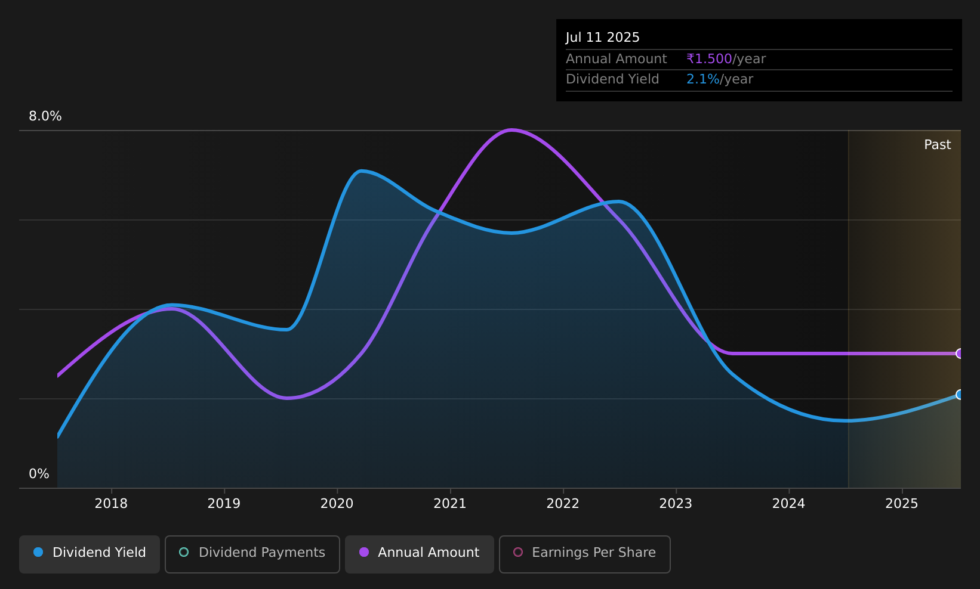Click the 0% y-axis label

39,474
